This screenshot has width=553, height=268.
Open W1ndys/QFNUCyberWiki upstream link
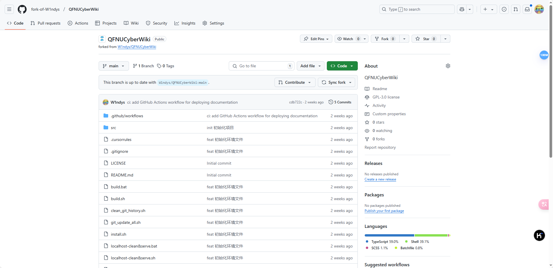(x=137, y=47)
